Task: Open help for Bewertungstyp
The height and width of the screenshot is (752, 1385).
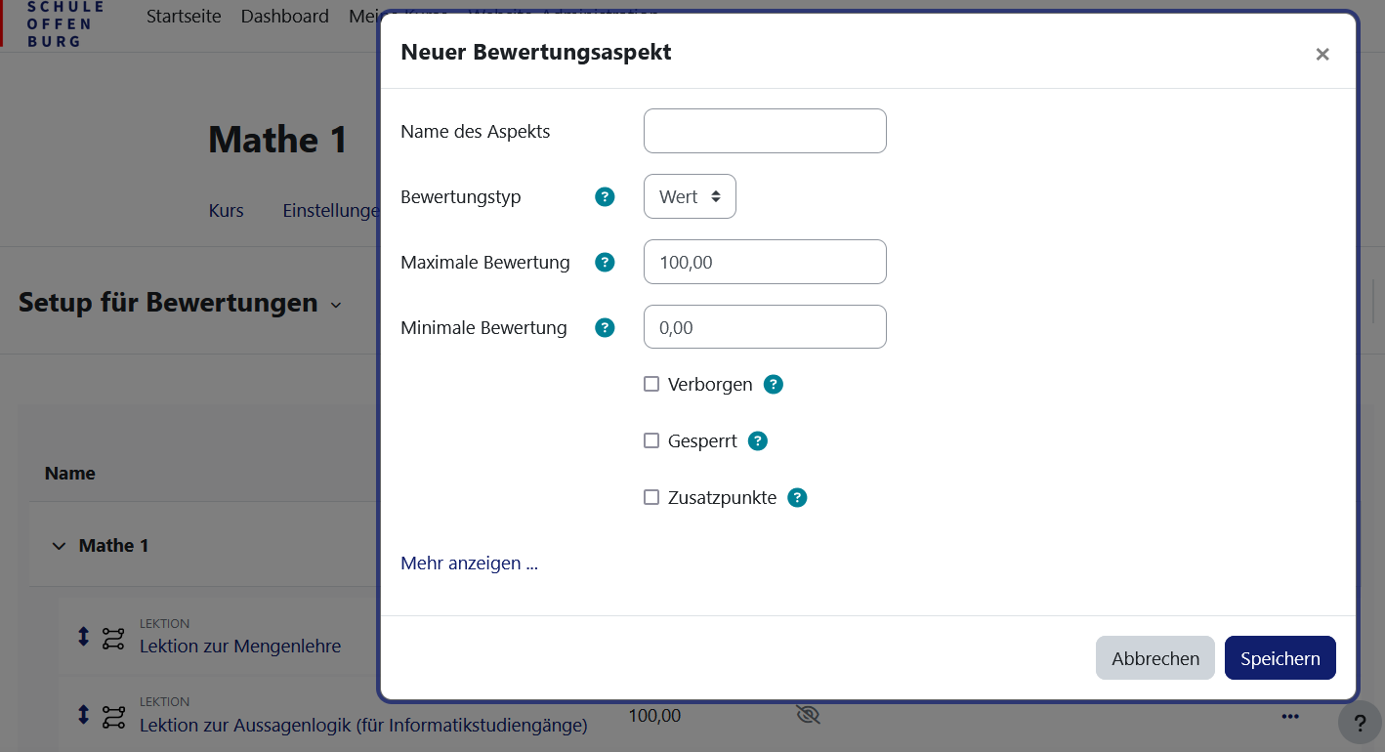Action: [606, 197]
